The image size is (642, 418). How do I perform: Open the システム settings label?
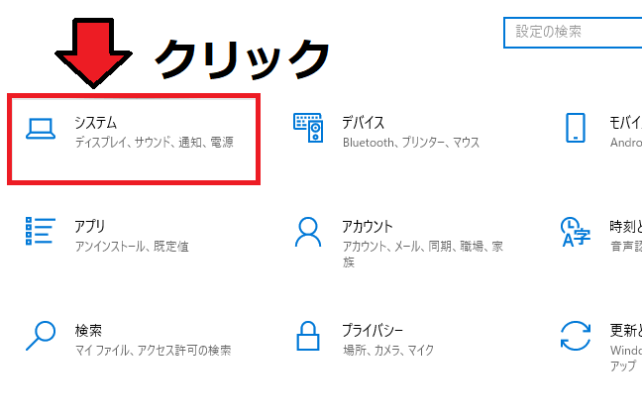click(x=95, y=122)
